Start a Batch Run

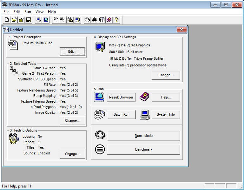[122, 115]
